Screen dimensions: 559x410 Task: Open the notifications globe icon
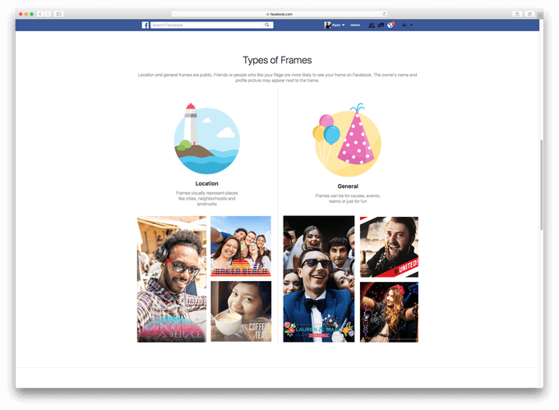390,25
